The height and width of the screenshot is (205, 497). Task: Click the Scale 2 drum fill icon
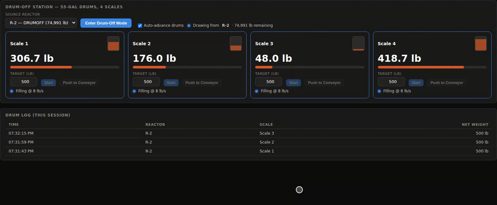point(236,44)
